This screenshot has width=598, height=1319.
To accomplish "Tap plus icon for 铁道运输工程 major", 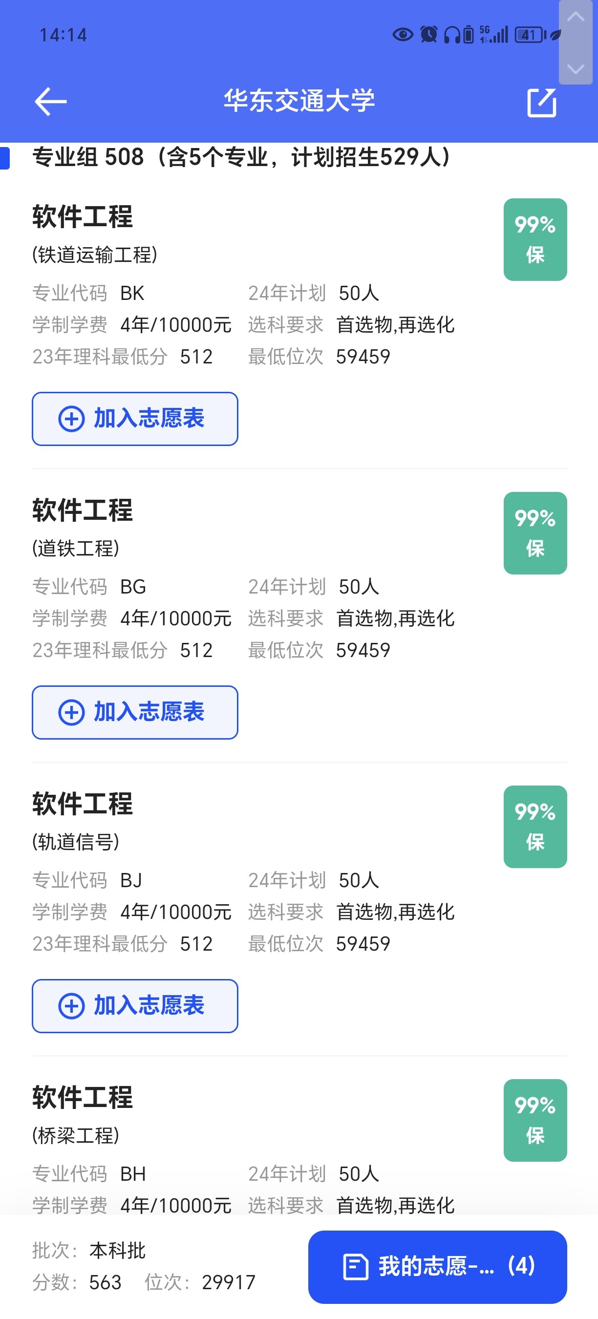I will [71, 419].
